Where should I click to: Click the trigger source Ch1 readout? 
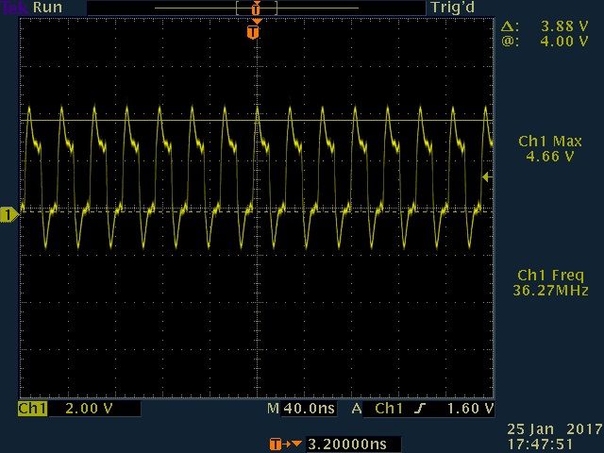point(389,409)
